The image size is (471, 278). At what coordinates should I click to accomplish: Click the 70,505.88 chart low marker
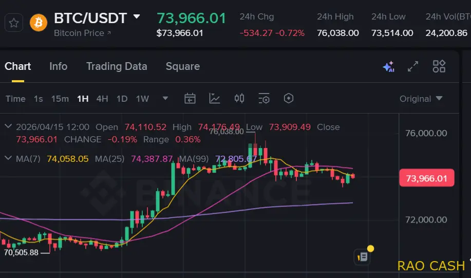[x=21, y=252]
